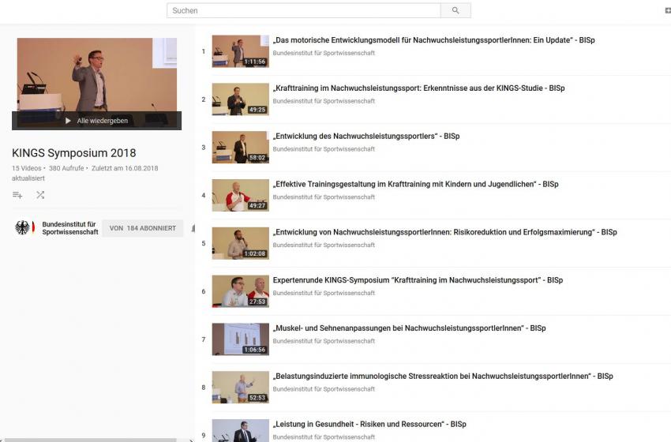Open 'Muskel- und Sehnenanpassungen' video title
This screenshot has height=442, width=671.
pos(409,328)
